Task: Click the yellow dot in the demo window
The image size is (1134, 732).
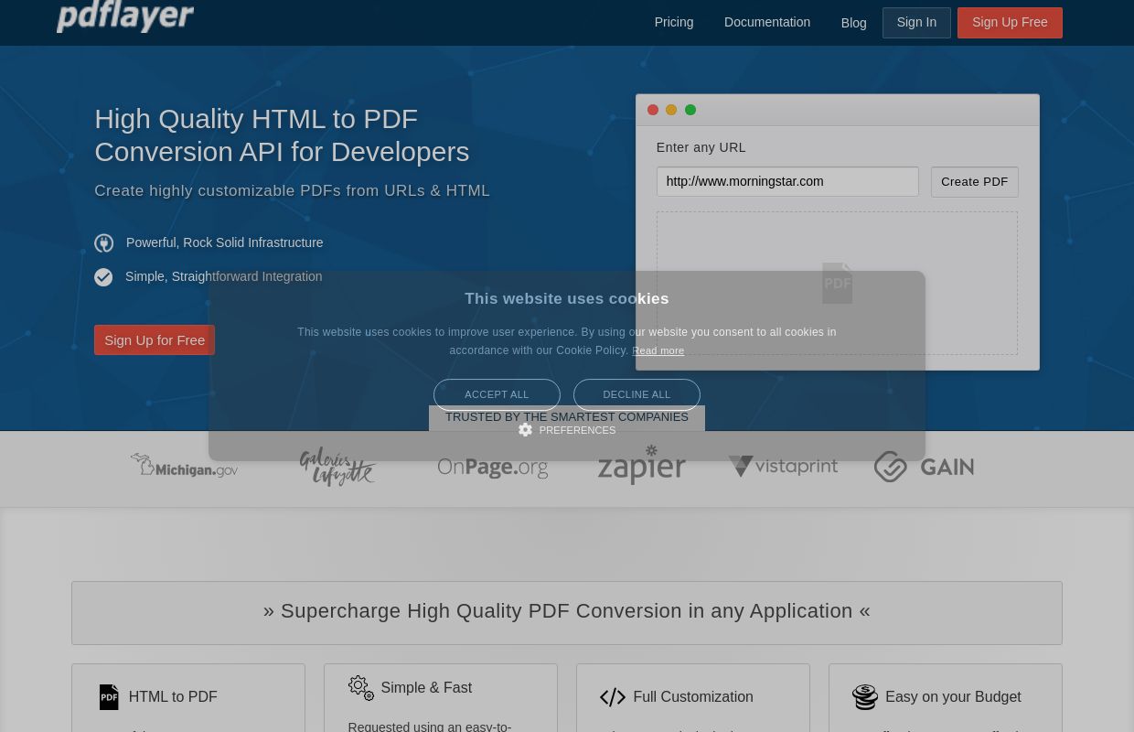Action: point(671,110)
